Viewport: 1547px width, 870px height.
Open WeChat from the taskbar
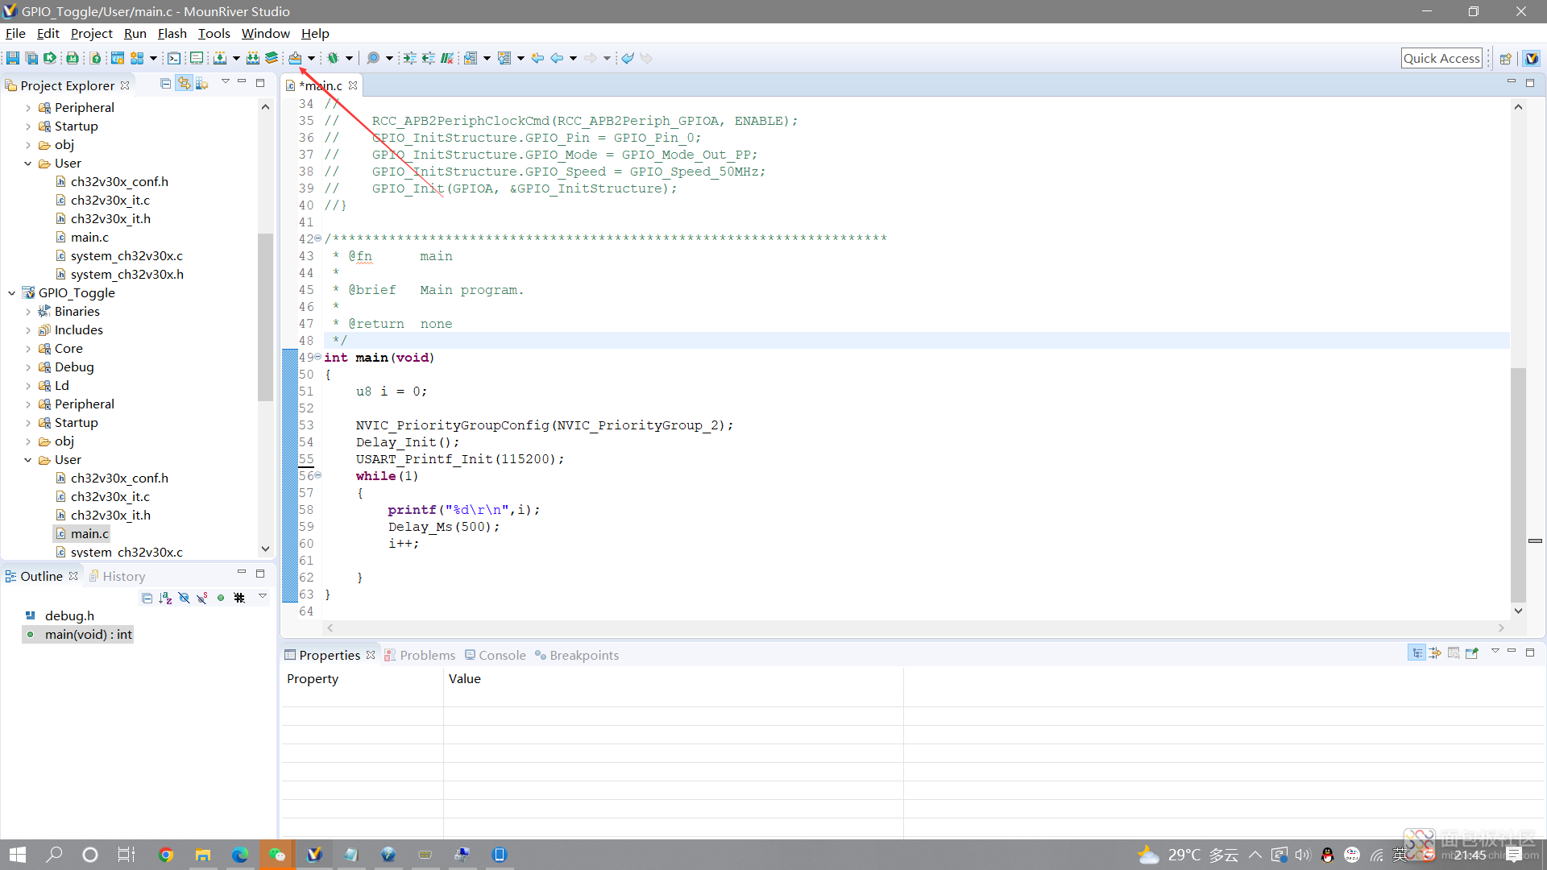click(276, 855)
